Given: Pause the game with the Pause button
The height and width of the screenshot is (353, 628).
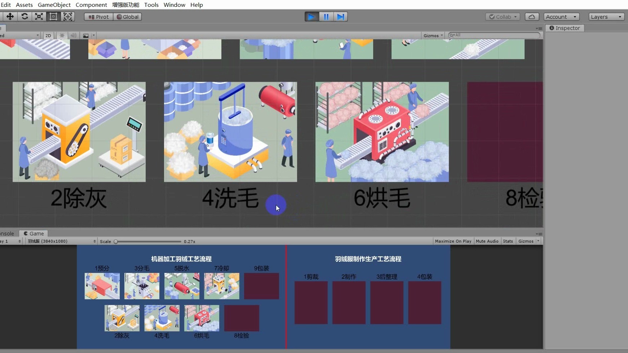Looking at the screenshot, I should point(326,17).
